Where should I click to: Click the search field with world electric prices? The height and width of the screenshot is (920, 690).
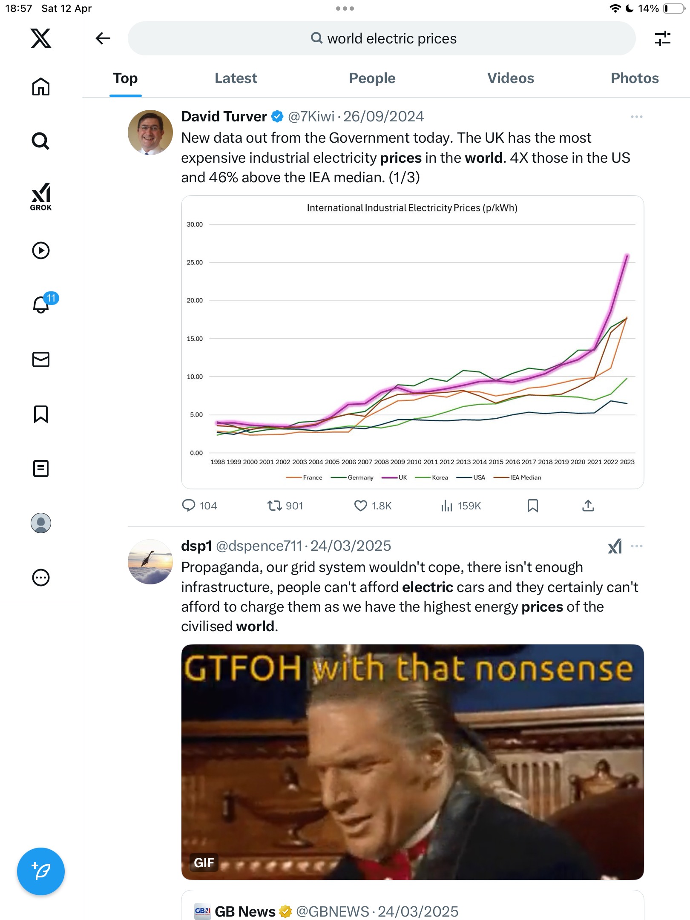coord(382,38)
